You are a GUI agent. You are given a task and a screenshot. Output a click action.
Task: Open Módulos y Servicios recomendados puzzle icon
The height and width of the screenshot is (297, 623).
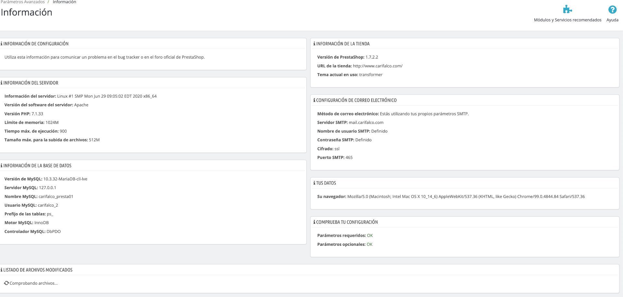[x=567, y=10]
